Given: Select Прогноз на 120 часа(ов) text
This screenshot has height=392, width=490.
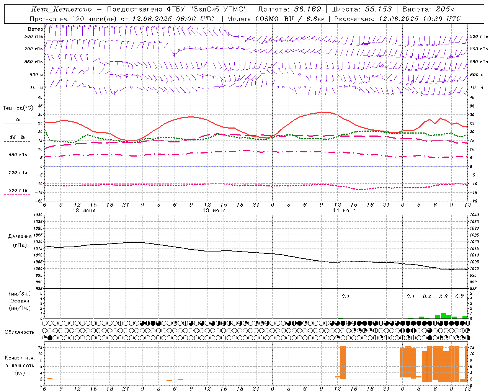Looking at the screenshot, I should 73,19.
